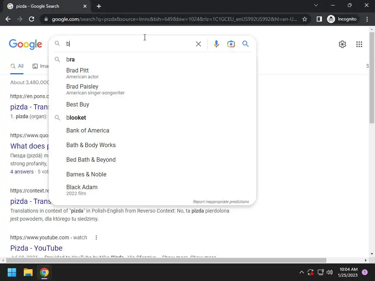This screenshot has width=375, height=281.
Task: Pick the Bath & Body Works suggestion
Action: (152, 145)
